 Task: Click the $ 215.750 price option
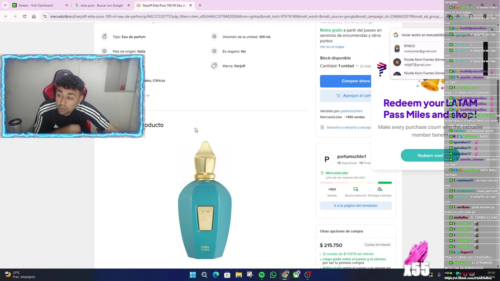click(331, 245)
